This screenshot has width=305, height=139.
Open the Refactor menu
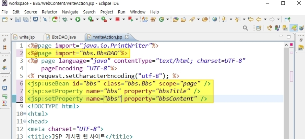coord(49,12)
